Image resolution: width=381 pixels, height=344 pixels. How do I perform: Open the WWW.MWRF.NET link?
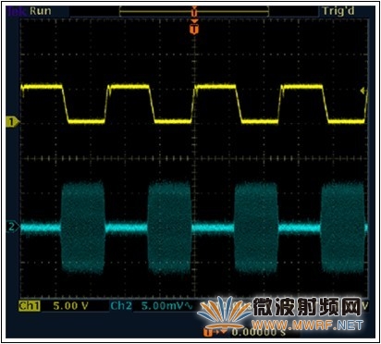point(308,325)
